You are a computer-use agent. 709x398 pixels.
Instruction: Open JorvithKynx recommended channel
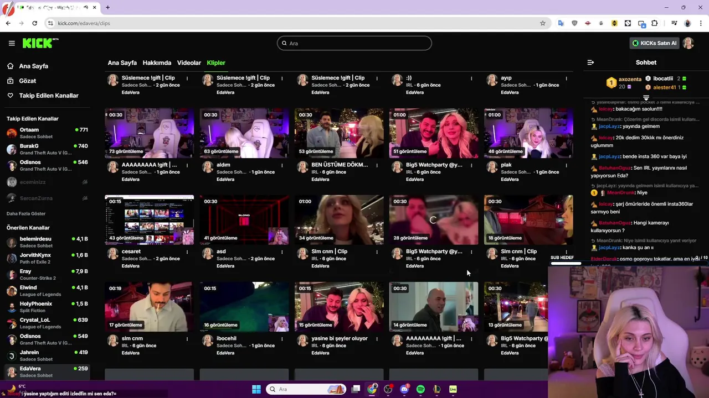pos(47,258)
